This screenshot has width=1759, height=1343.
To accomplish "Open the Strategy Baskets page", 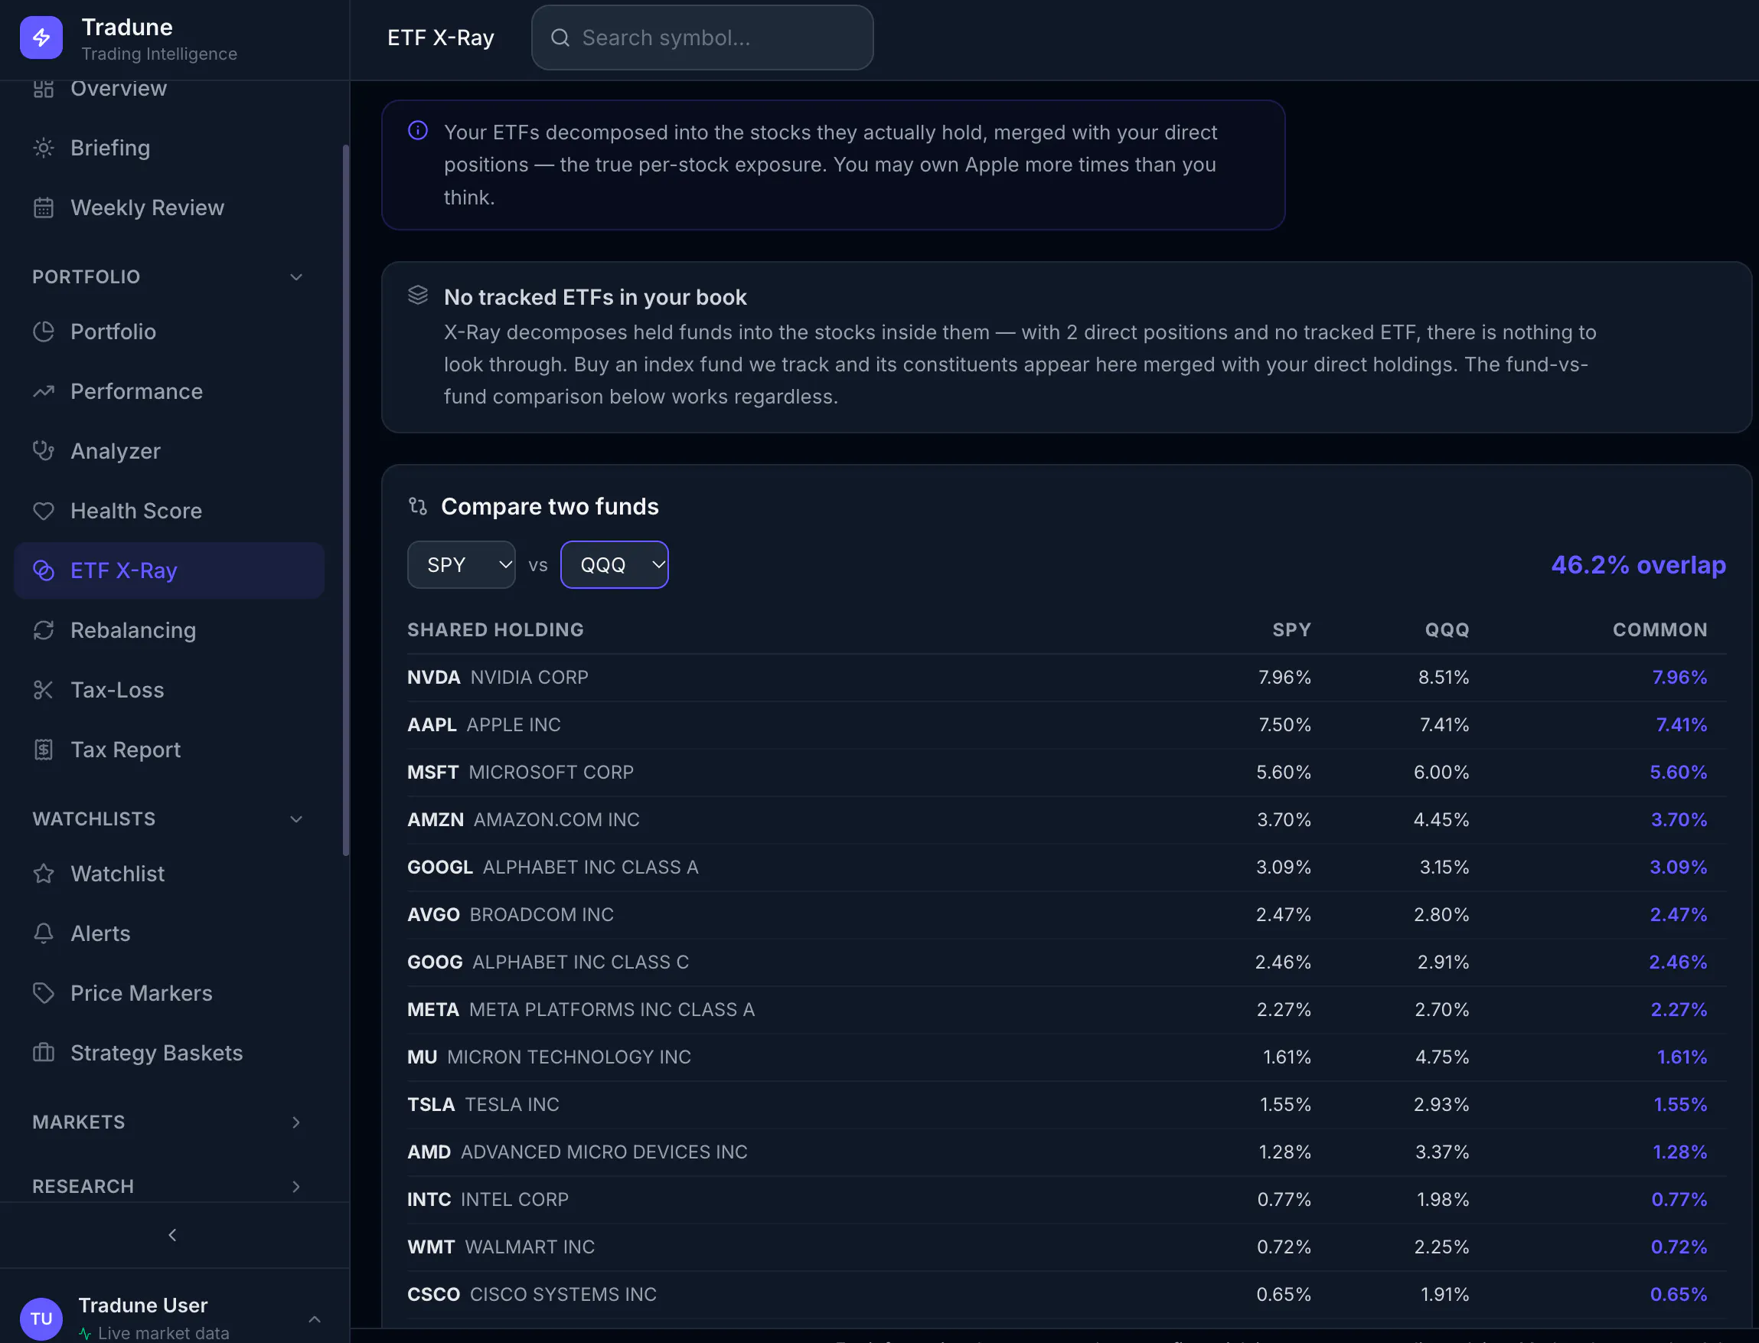I will (169, 1053).
